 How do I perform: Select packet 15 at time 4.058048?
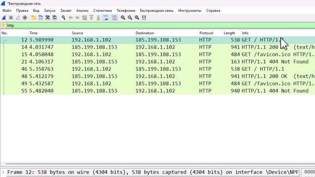157,55
